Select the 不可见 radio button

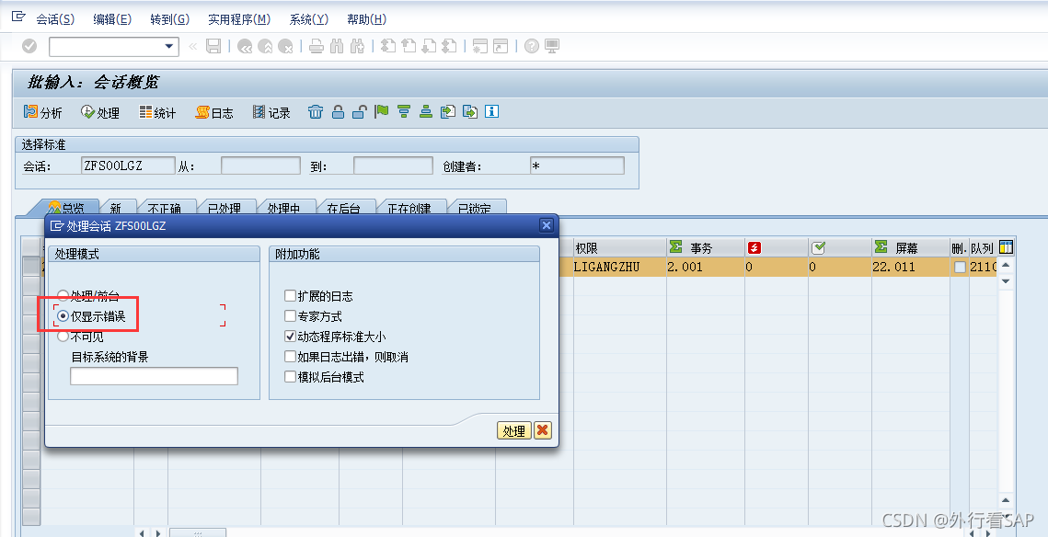pos(63,335)
